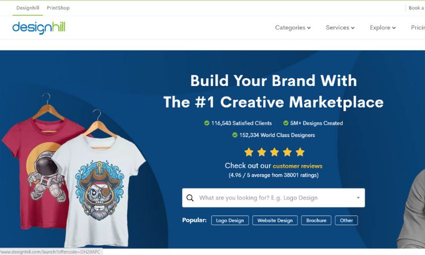Expand the Categories dropdown menu
The width and height of the screenshot is (425, 255).
click(x=293, y=28)
